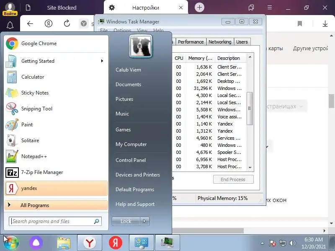335x251 pixels.
Task: Open Devices and Printers
Action: coord(138,175)
